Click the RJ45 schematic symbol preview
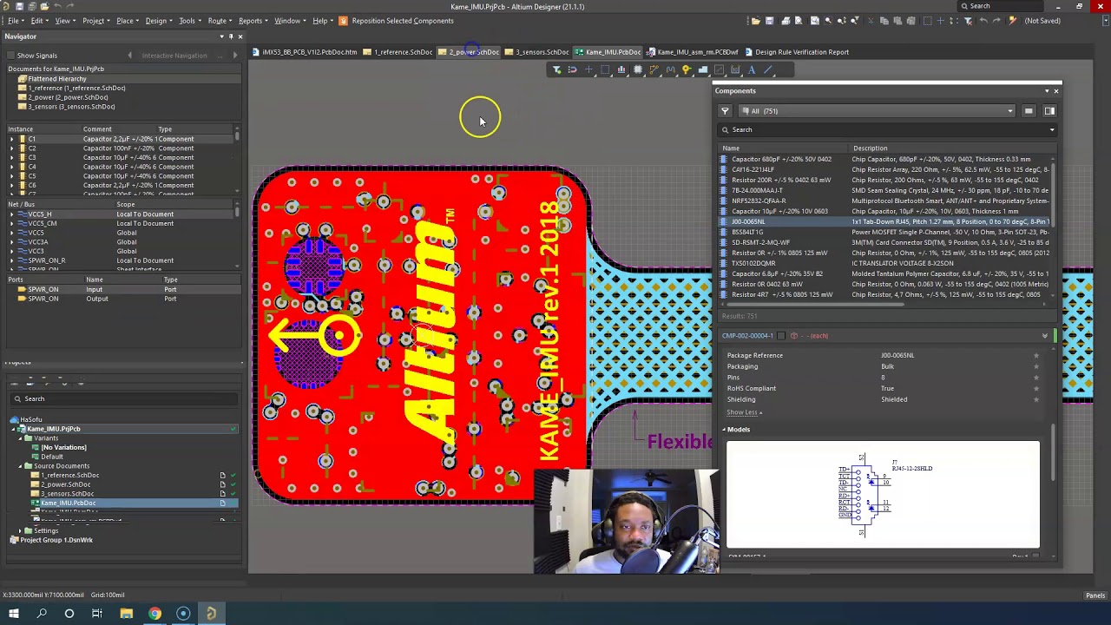This screenshot has width=1111, height=625. tap(883, 496)
